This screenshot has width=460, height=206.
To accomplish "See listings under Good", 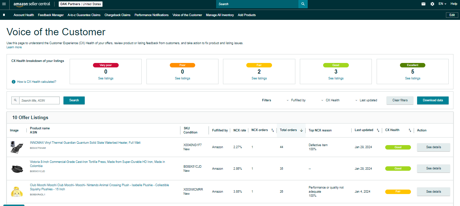I will tap(336, 78).
